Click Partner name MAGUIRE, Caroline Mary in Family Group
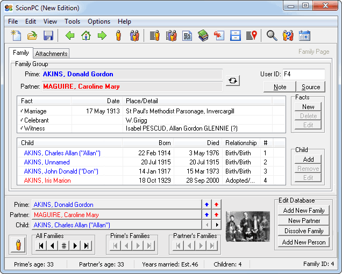Image resolution: width=342 pixels, height=274 pixels. (x=81, y=86)
